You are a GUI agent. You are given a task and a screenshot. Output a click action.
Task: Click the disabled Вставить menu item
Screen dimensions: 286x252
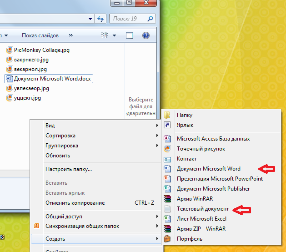point(96,183)
